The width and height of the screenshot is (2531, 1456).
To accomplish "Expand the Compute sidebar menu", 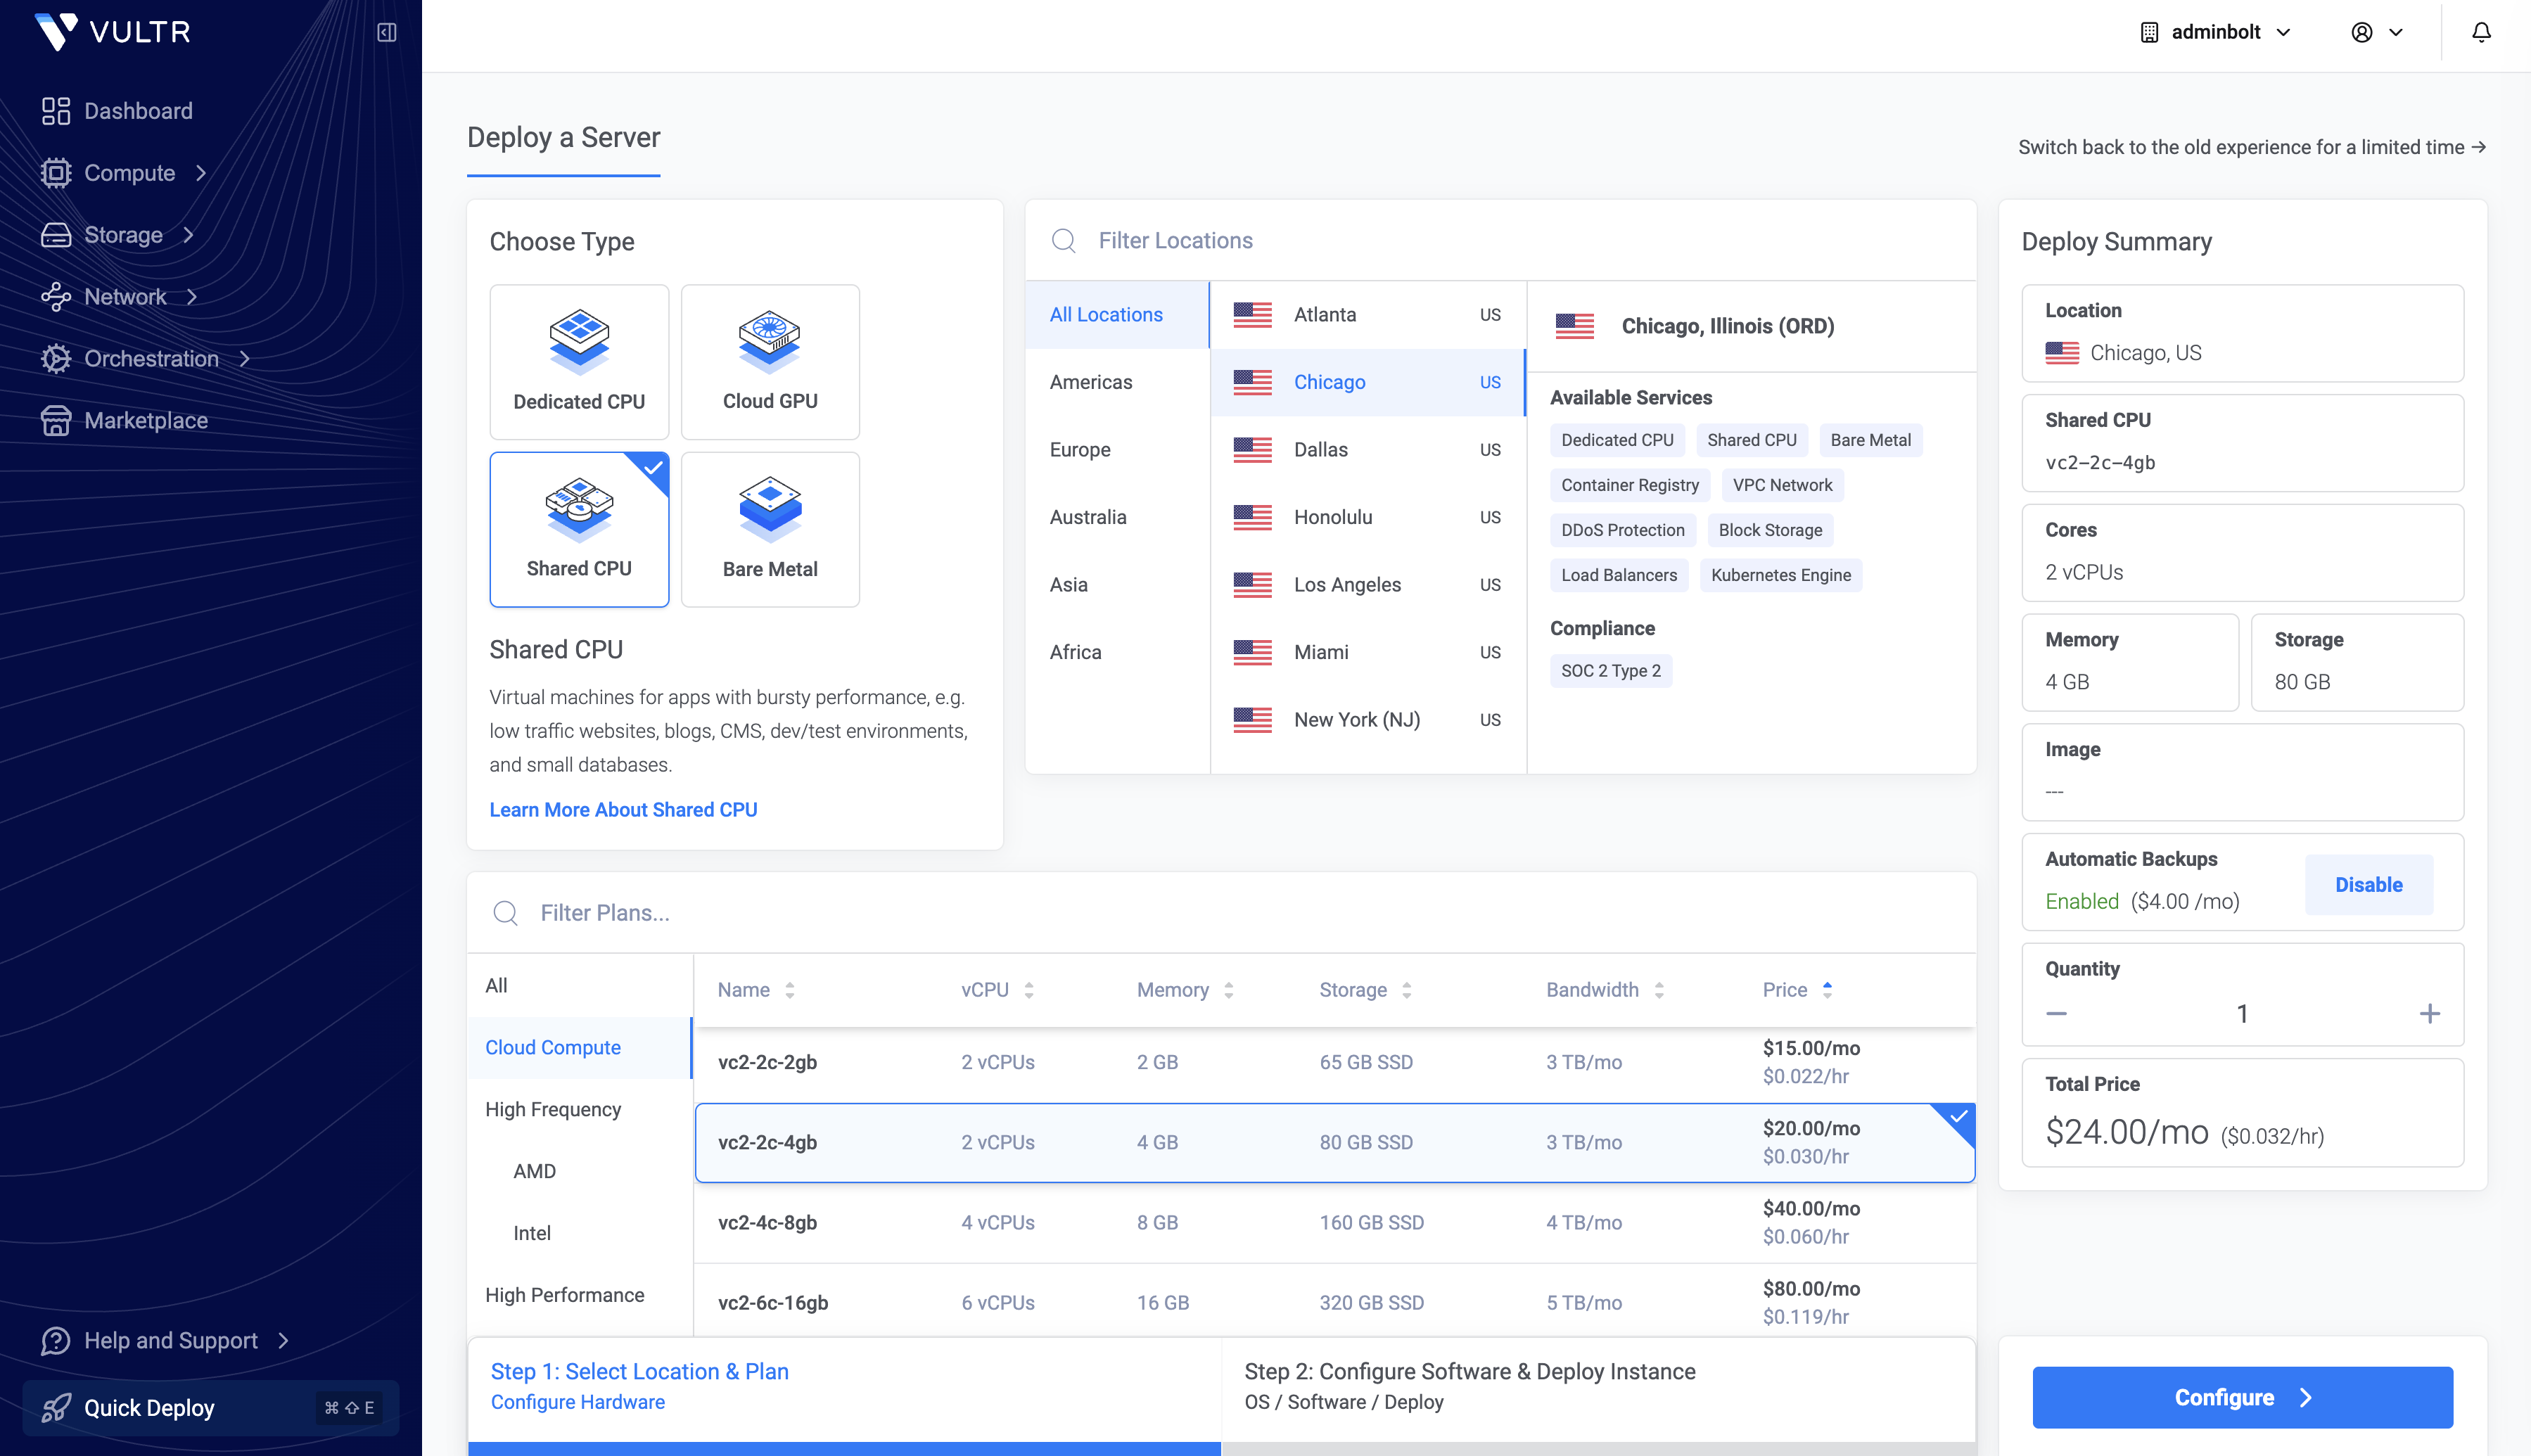I will (x=124, y=173).
